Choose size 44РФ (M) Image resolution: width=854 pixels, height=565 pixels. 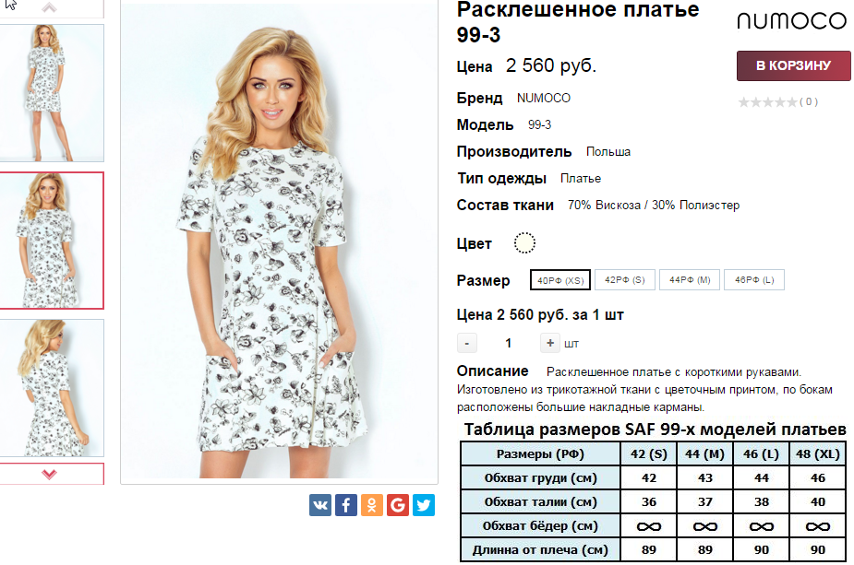690,279
